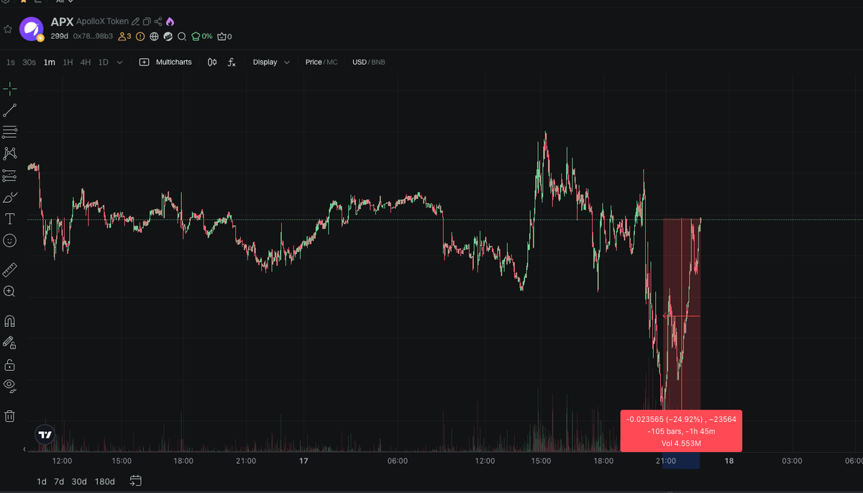This screenshot has height=493, width=863.
Task: Switch chart to MC mode
Action: pyautogui.click(x=332, y=63)
